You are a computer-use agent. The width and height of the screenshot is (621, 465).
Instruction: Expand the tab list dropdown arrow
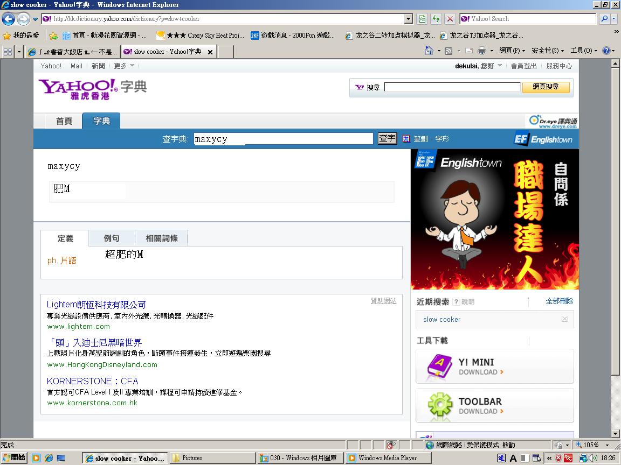[x=19, y=52]
